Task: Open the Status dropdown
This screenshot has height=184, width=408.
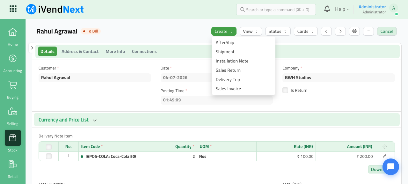Action: [x=278, y=31]
